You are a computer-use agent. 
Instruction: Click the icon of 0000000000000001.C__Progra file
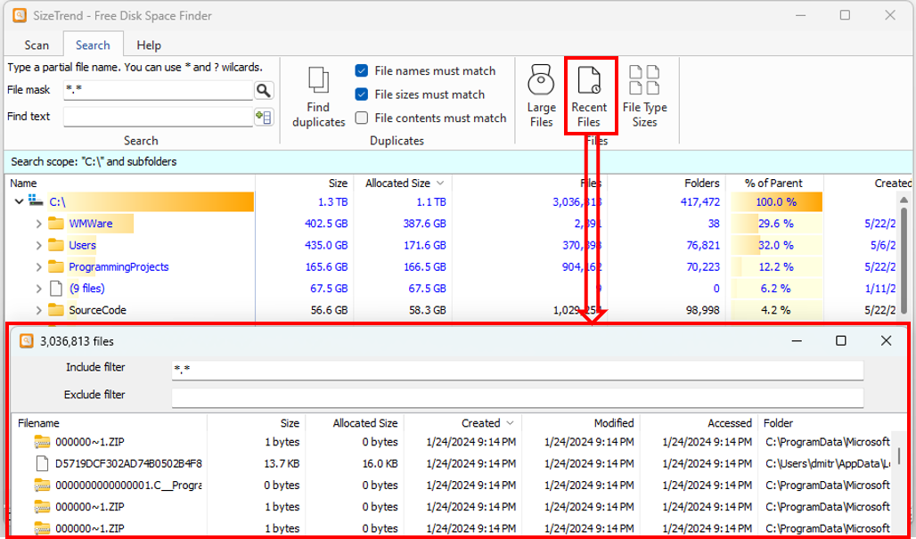[x=42, y=486]
